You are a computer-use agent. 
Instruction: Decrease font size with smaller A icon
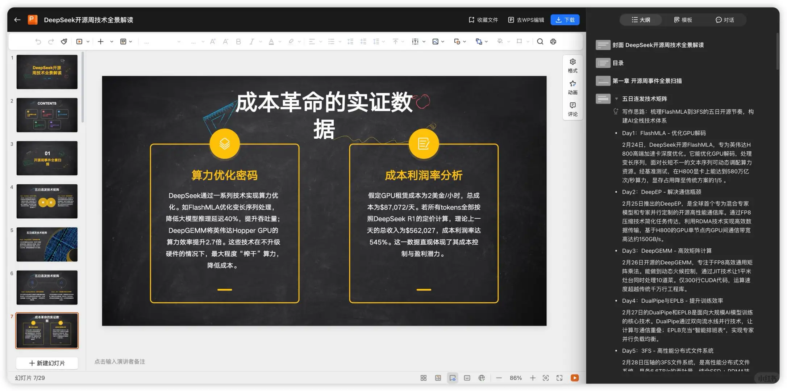[x=225, y=42]
